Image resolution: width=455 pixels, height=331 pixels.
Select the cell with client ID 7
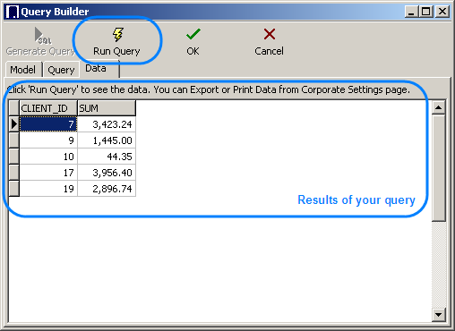click(x=48, y=124)
